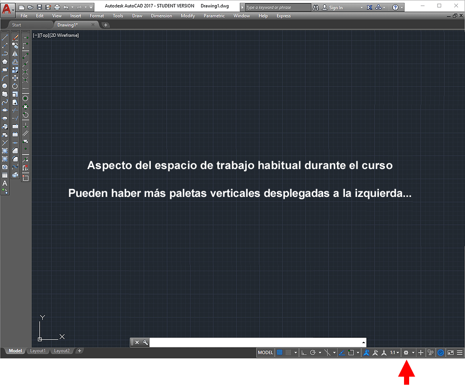The height and width of the screenshot is (391, 465).
Task: Open the Dimension menu
Action: (x=162, y=16)
